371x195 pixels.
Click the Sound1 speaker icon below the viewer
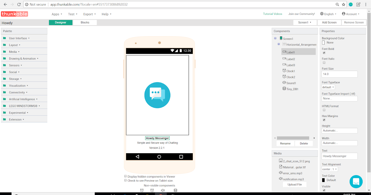coord(163,190)
